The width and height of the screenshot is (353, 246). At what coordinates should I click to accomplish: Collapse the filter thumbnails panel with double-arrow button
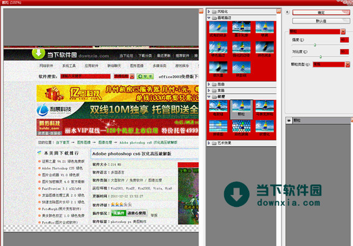287,12
